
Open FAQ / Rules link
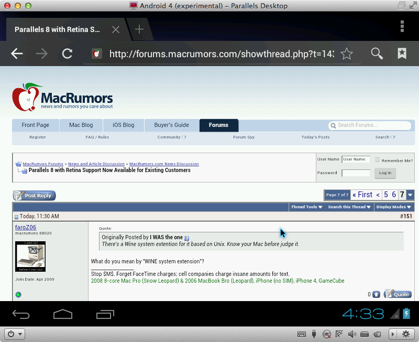pyautogui.click(x=97, y=137)
